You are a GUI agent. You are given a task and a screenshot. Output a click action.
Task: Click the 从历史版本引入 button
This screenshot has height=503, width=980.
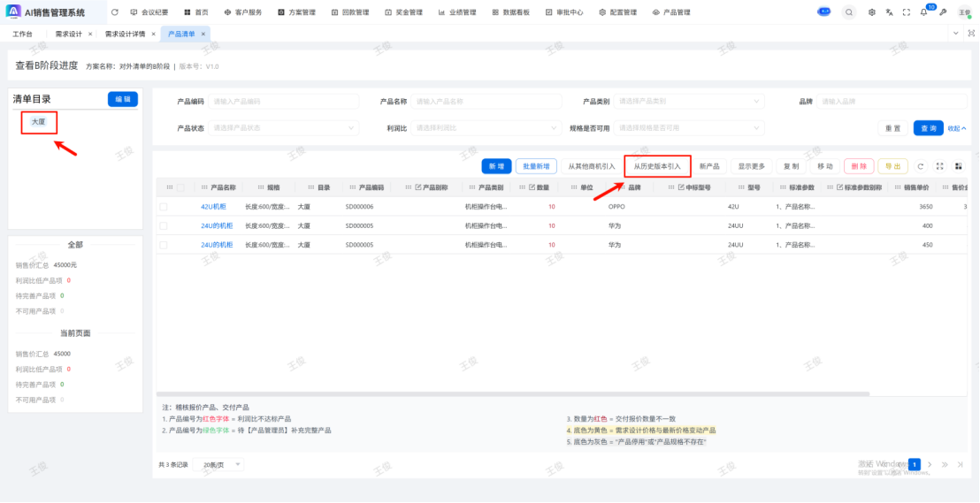coord(657,166)
